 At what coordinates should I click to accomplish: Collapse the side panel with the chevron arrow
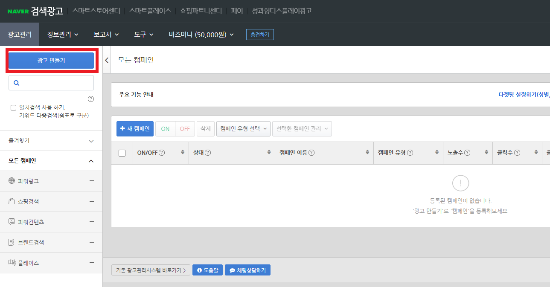click(x=106, y=60)
